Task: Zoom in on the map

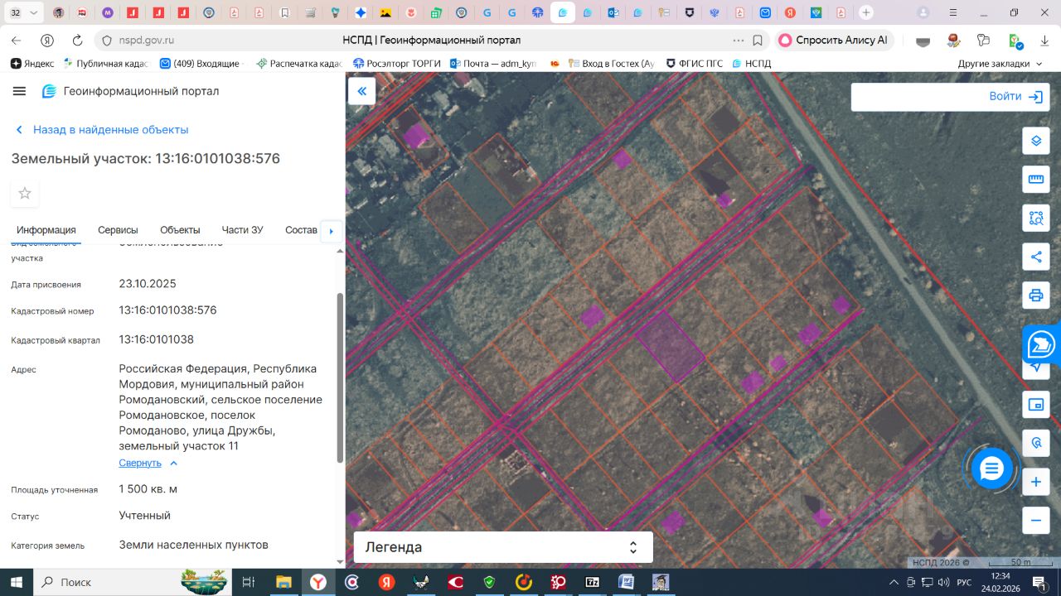Action: point(1035,482)
